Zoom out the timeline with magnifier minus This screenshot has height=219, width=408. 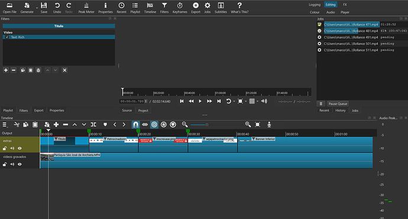tap(184, 125)
